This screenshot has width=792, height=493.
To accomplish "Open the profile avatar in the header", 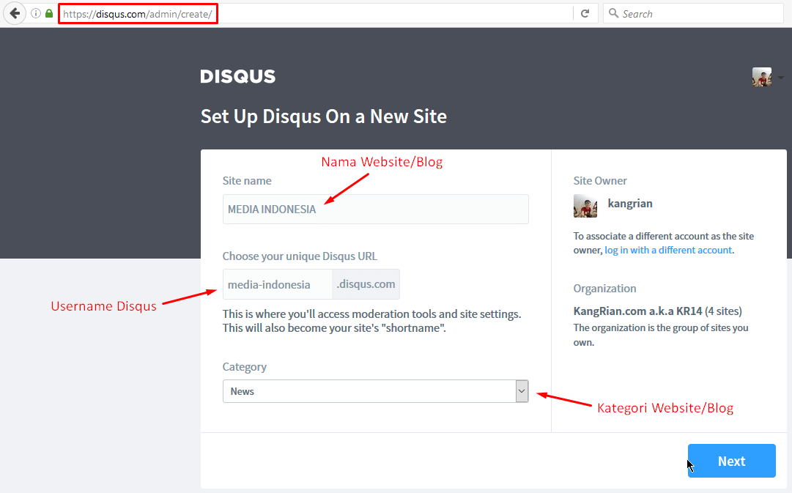I will click(762, 78).
